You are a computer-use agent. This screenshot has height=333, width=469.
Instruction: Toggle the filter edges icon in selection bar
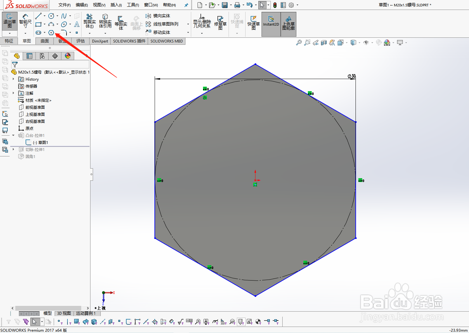[x=68, y=321]
